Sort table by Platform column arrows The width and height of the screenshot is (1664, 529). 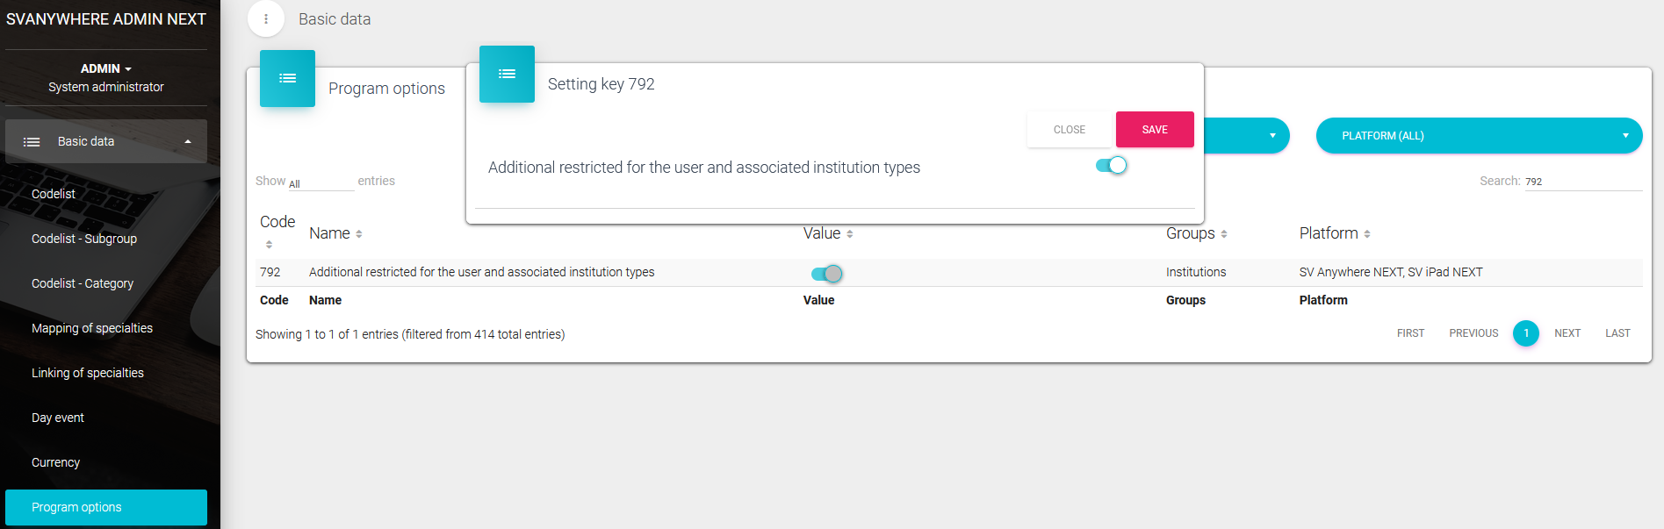[1367, 234]
